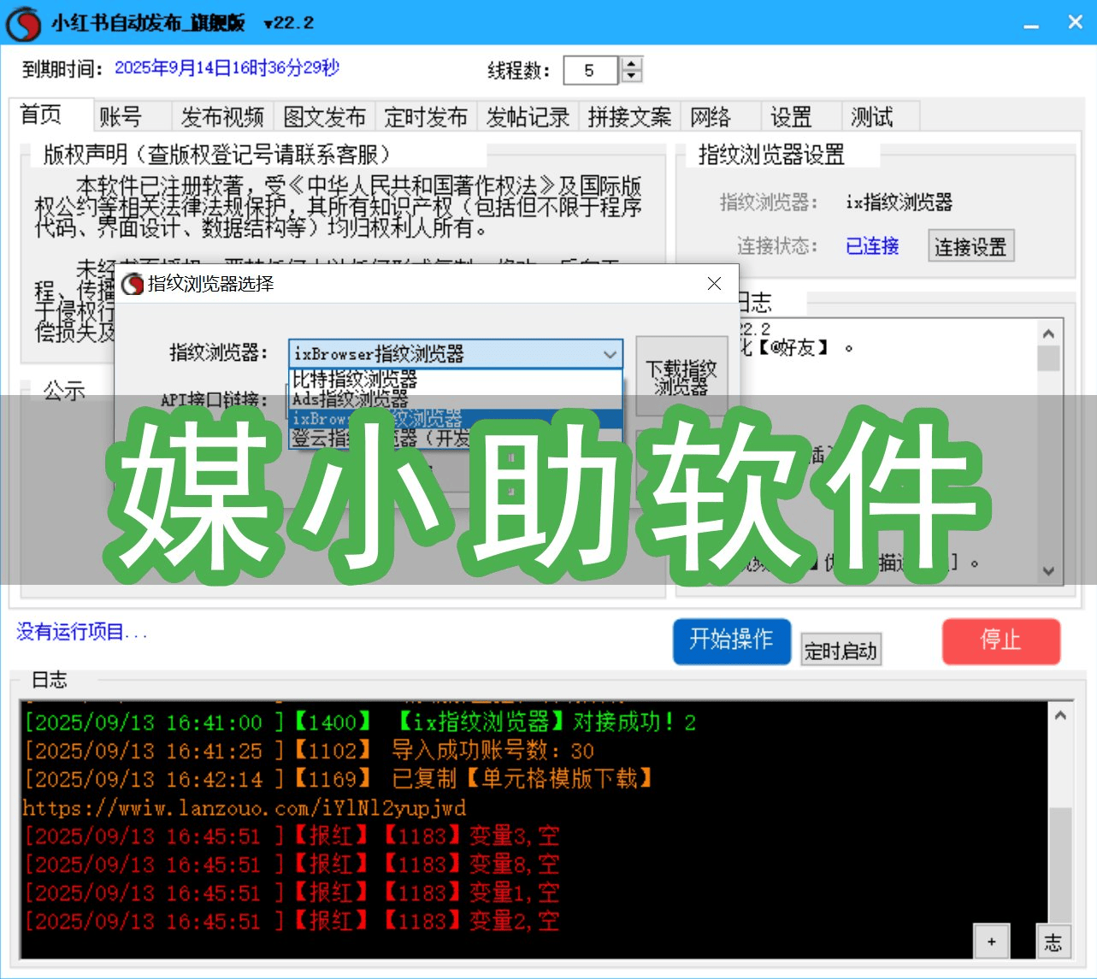Open the 账号 tab
Screen dimensions: 1097x979
coord(121,116)
